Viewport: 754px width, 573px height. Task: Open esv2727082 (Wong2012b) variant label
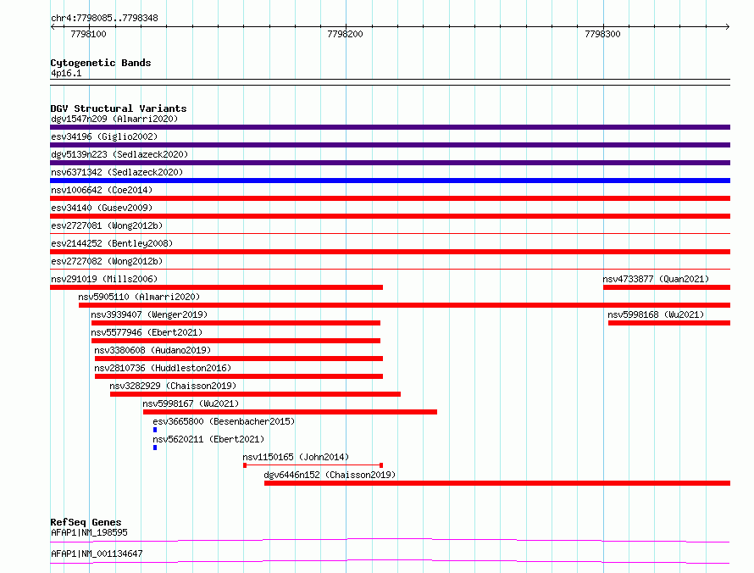107,261
